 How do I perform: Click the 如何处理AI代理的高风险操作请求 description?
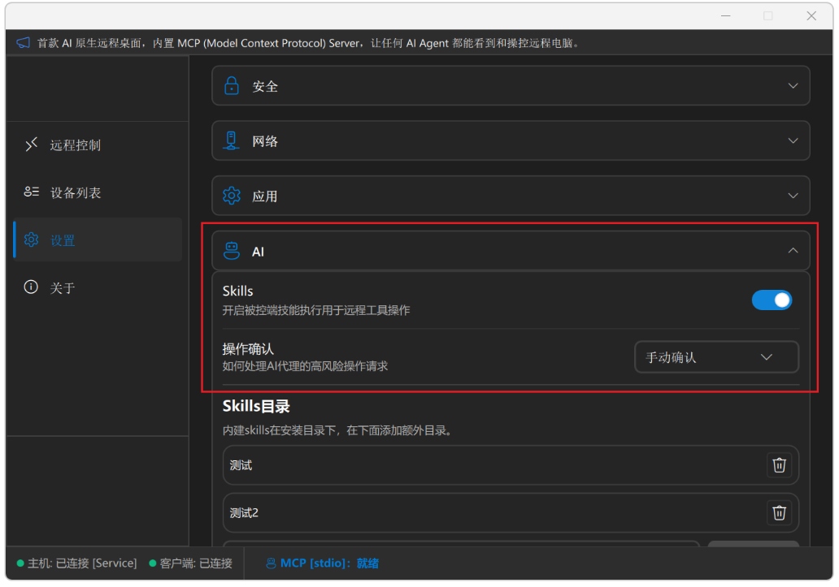click(x=305, y=366)
